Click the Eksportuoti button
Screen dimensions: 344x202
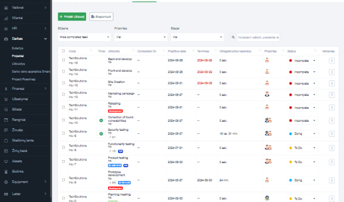tap(101, 17)
